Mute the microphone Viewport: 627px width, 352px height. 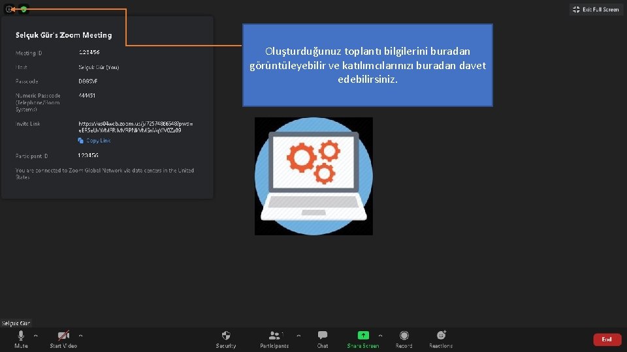point(21,340)
